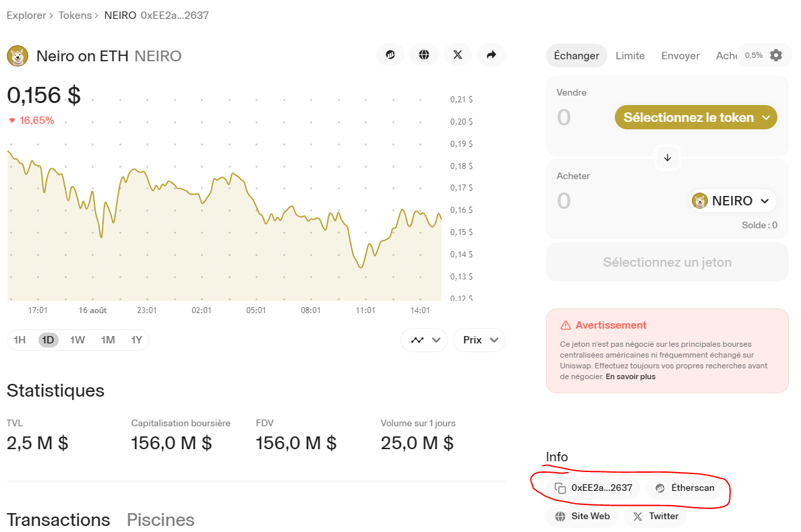Image resolution: width=801 pixels, height=532 pixels.
Task: Select 1Y time range
Action: [137, 340]
